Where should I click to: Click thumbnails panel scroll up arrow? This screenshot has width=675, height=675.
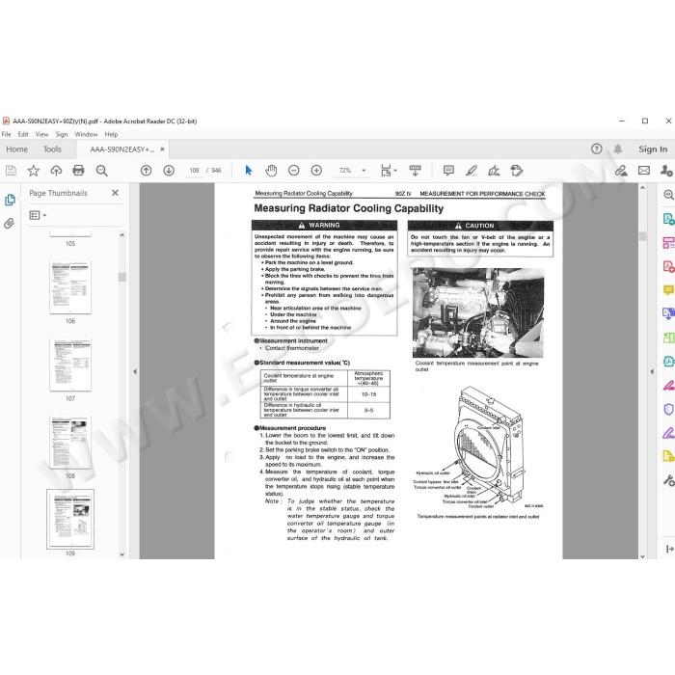point(121,235)
